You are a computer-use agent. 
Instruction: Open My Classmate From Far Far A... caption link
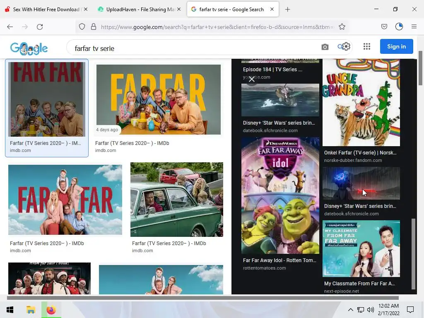point(359,284)
